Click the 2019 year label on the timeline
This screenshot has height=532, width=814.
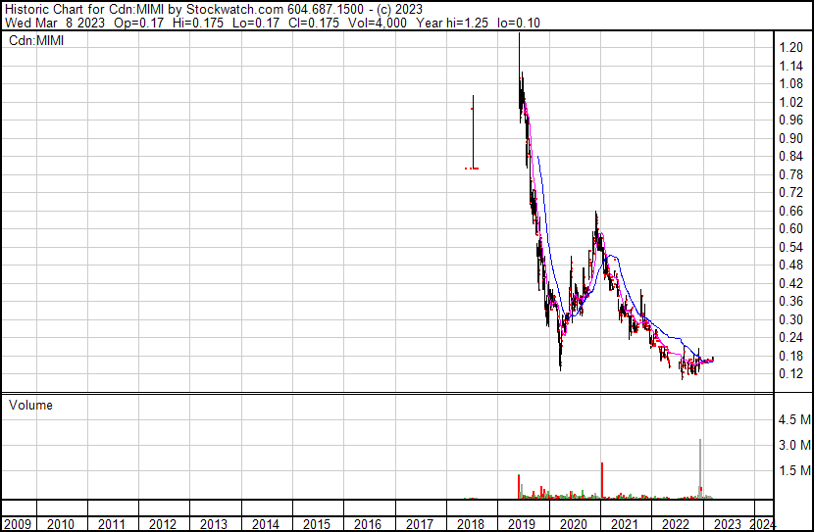(522, 524)
